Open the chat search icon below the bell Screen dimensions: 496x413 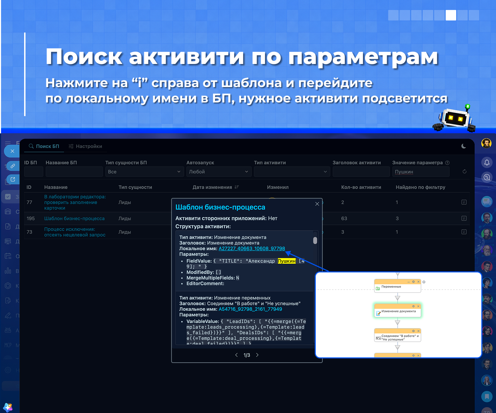point(487,177)
